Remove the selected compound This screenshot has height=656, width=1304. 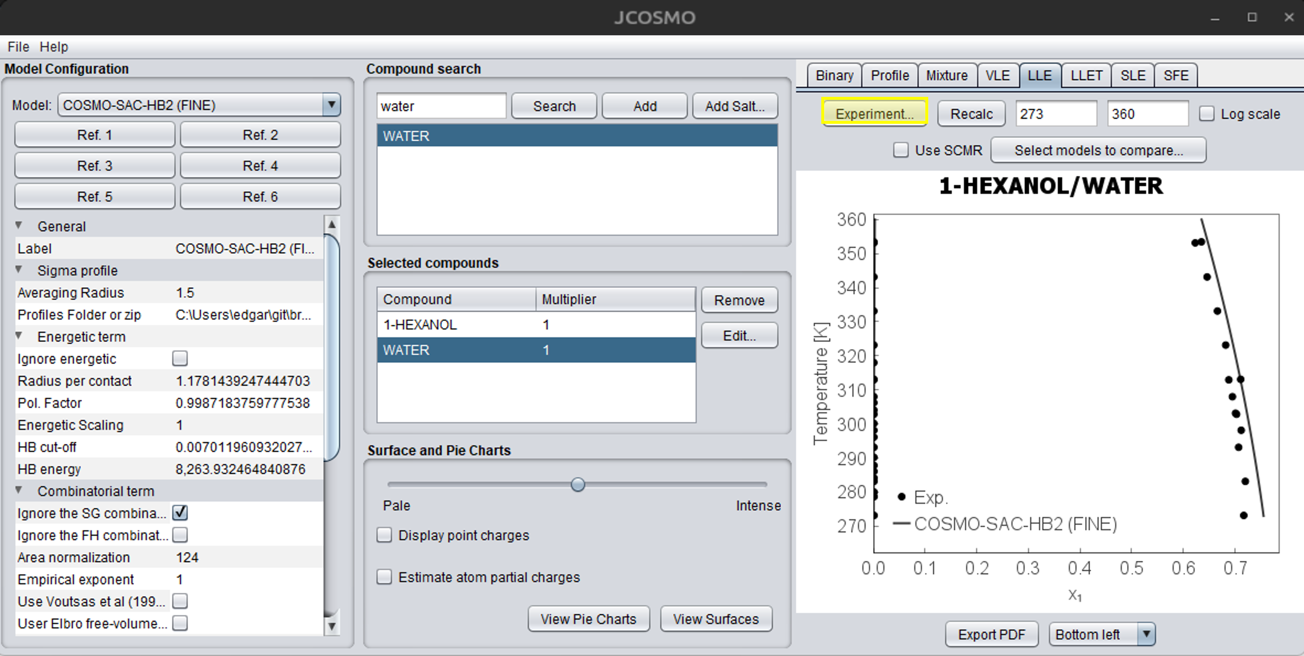click(x=739, y=300)
